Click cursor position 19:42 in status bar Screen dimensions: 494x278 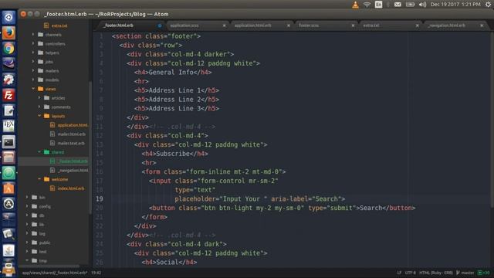coord(96,273)
